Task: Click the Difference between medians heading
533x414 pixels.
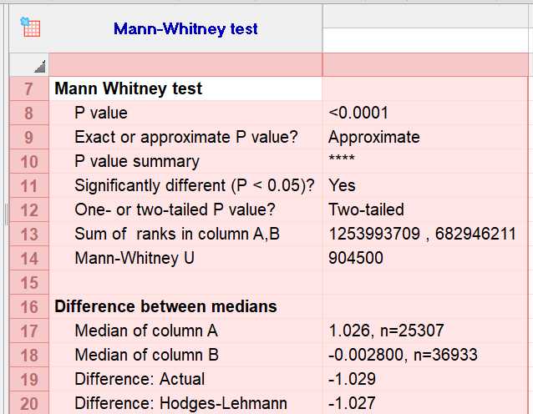Action: 165,306
